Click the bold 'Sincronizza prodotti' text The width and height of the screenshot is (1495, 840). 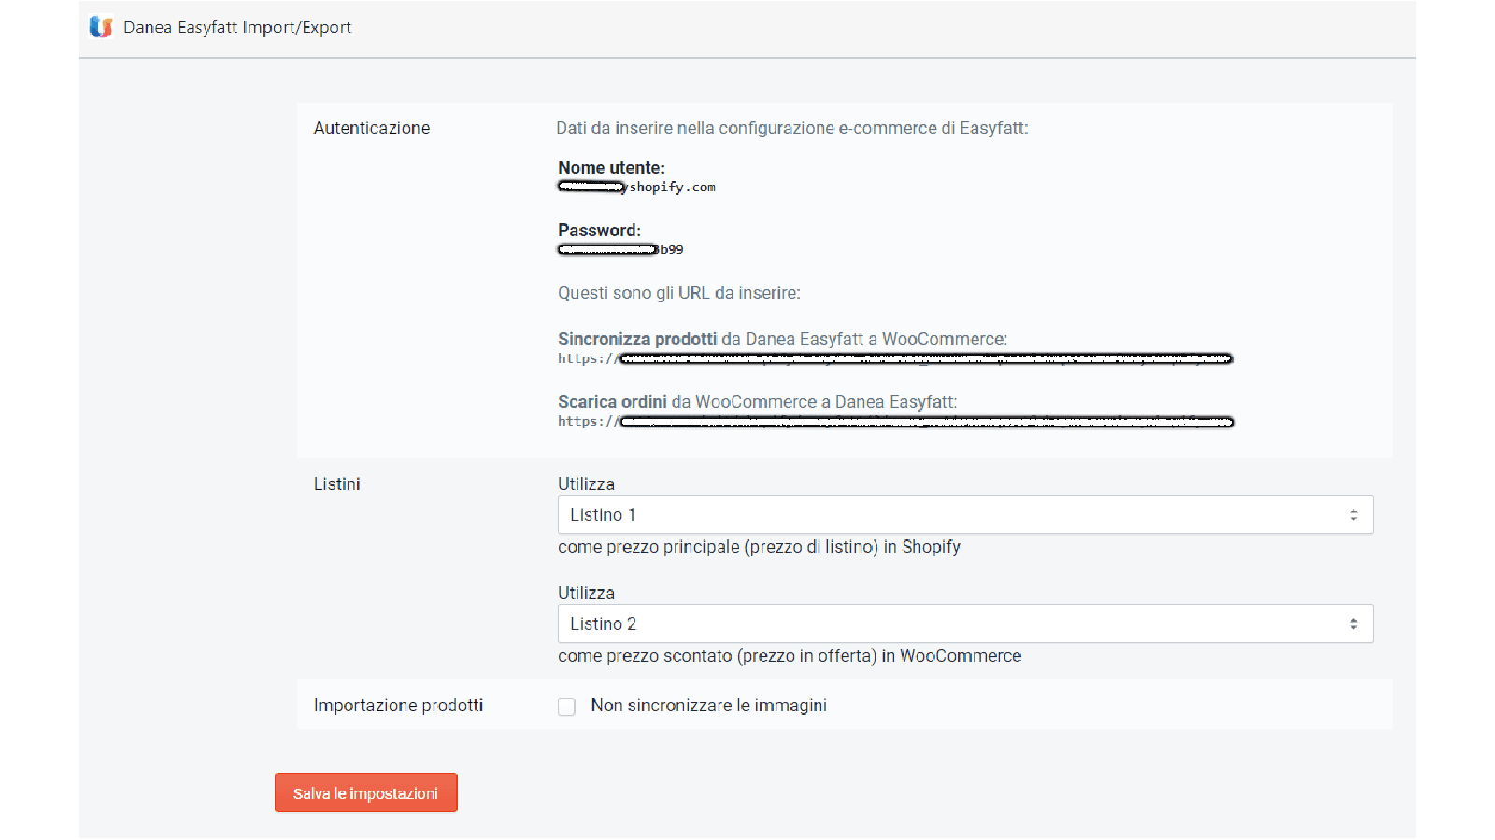coord(637,340)
